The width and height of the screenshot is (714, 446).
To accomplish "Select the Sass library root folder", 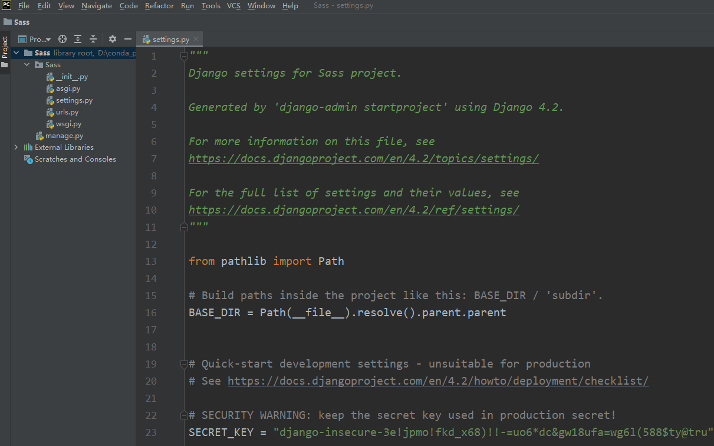I will pos(73,53).
